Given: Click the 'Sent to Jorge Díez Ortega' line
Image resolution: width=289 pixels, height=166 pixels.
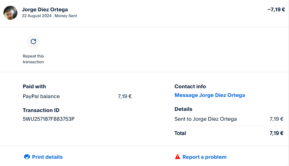Looking at the screenshot, I should tap(205, 119).
